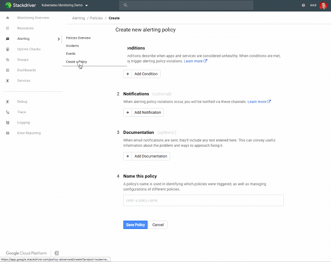331x262 pixels.
Task: Choose Create a Policy submenu entry
Action: click(x=77, y=62)
